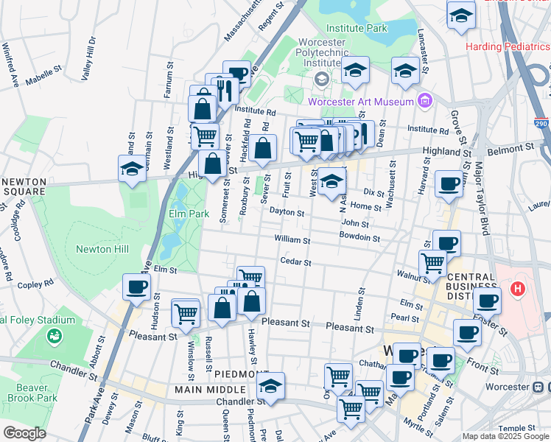Screen dimensions: 551x442
Task: Click the Worcester train station icon
Action: point(538,387)
